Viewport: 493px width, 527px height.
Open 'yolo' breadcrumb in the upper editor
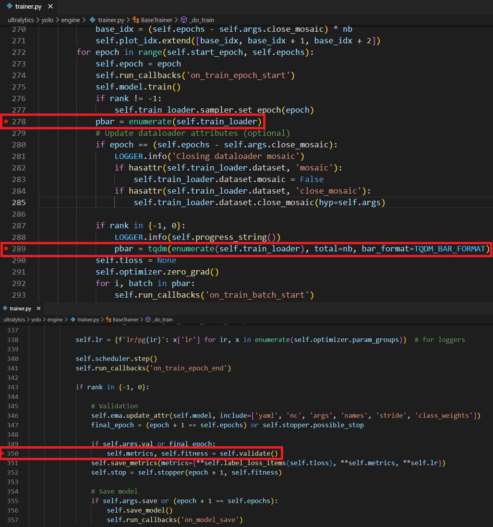tap(48, 20)
